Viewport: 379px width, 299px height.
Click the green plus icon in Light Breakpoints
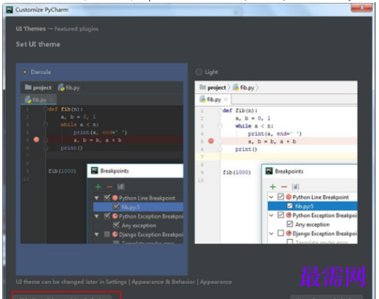273,187
